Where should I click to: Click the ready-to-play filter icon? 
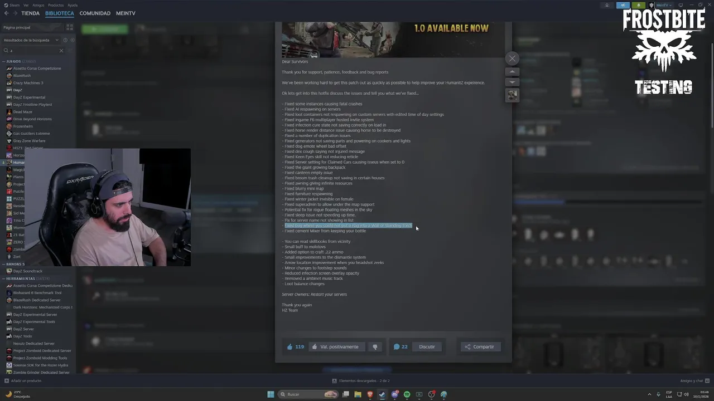click(x=73, y=40)
